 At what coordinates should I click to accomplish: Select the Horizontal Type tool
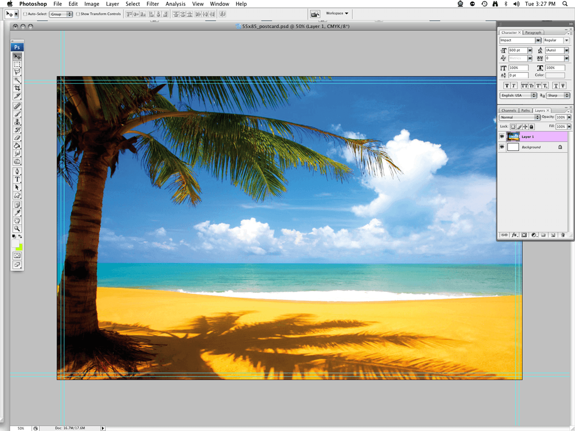tap(17, 179)
